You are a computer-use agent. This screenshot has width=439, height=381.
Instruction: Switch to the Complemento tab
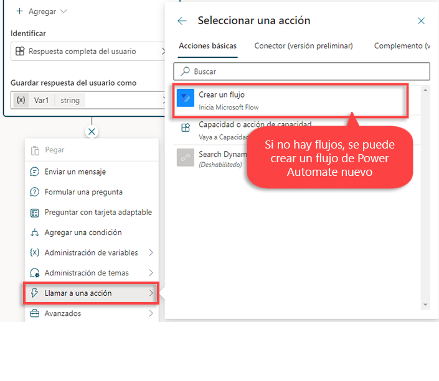pyautogui.click(x=402, y=46)
